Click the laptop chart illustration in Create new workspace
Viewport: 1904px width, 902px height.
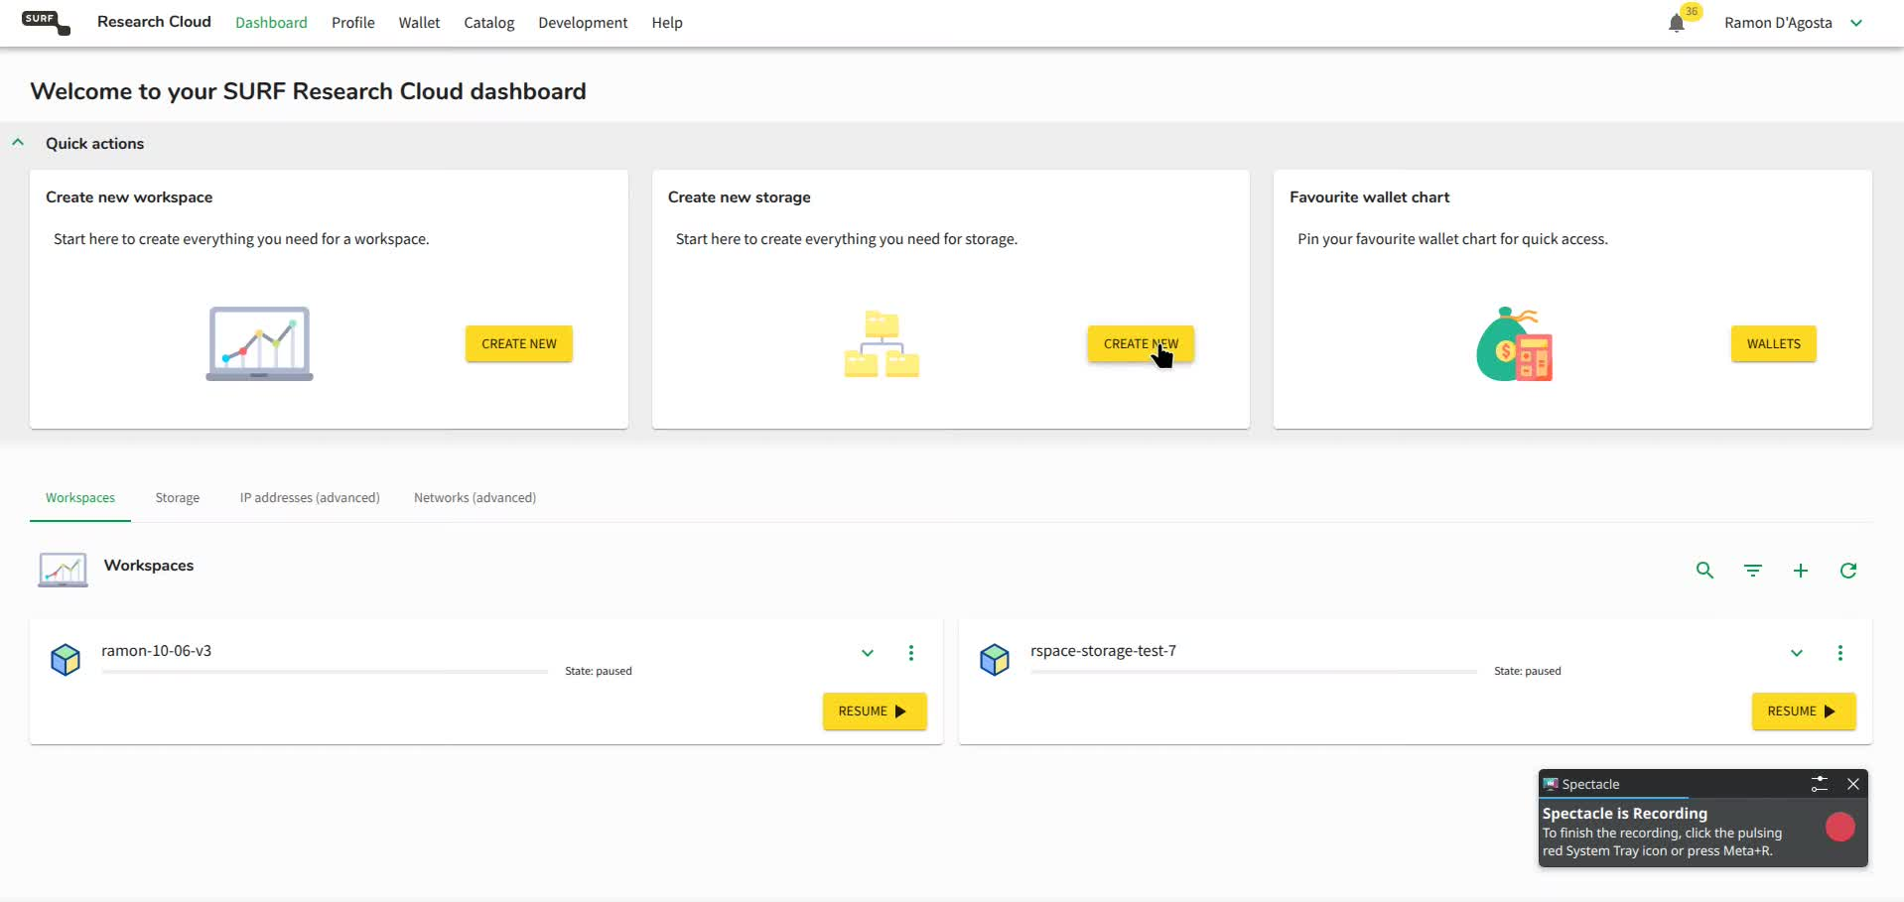click(x=259, y=343)
